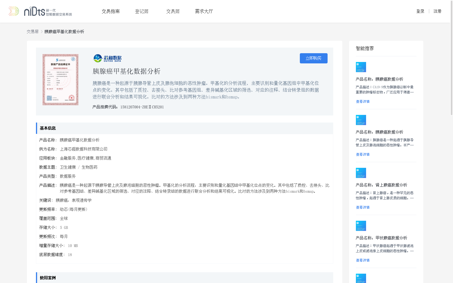Click the page vertical scrollbar
Image resolution: width=453 pixels, height=283 pixels.
(x=452, y=58)
